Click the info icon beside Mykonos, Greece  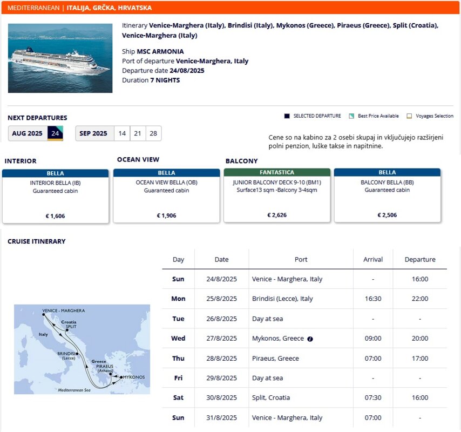tap(310, 339)
